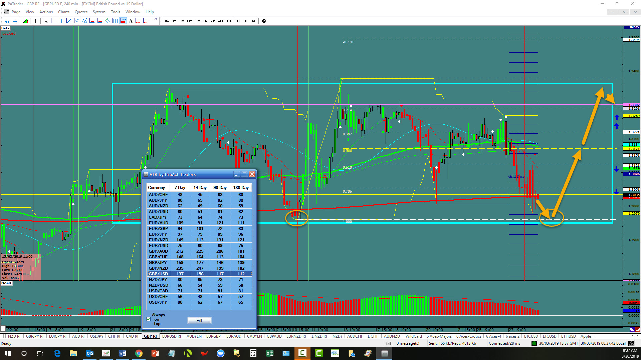Click the green connection status indicator
Viewport: 641px width, 360px height.
point(534,343)
